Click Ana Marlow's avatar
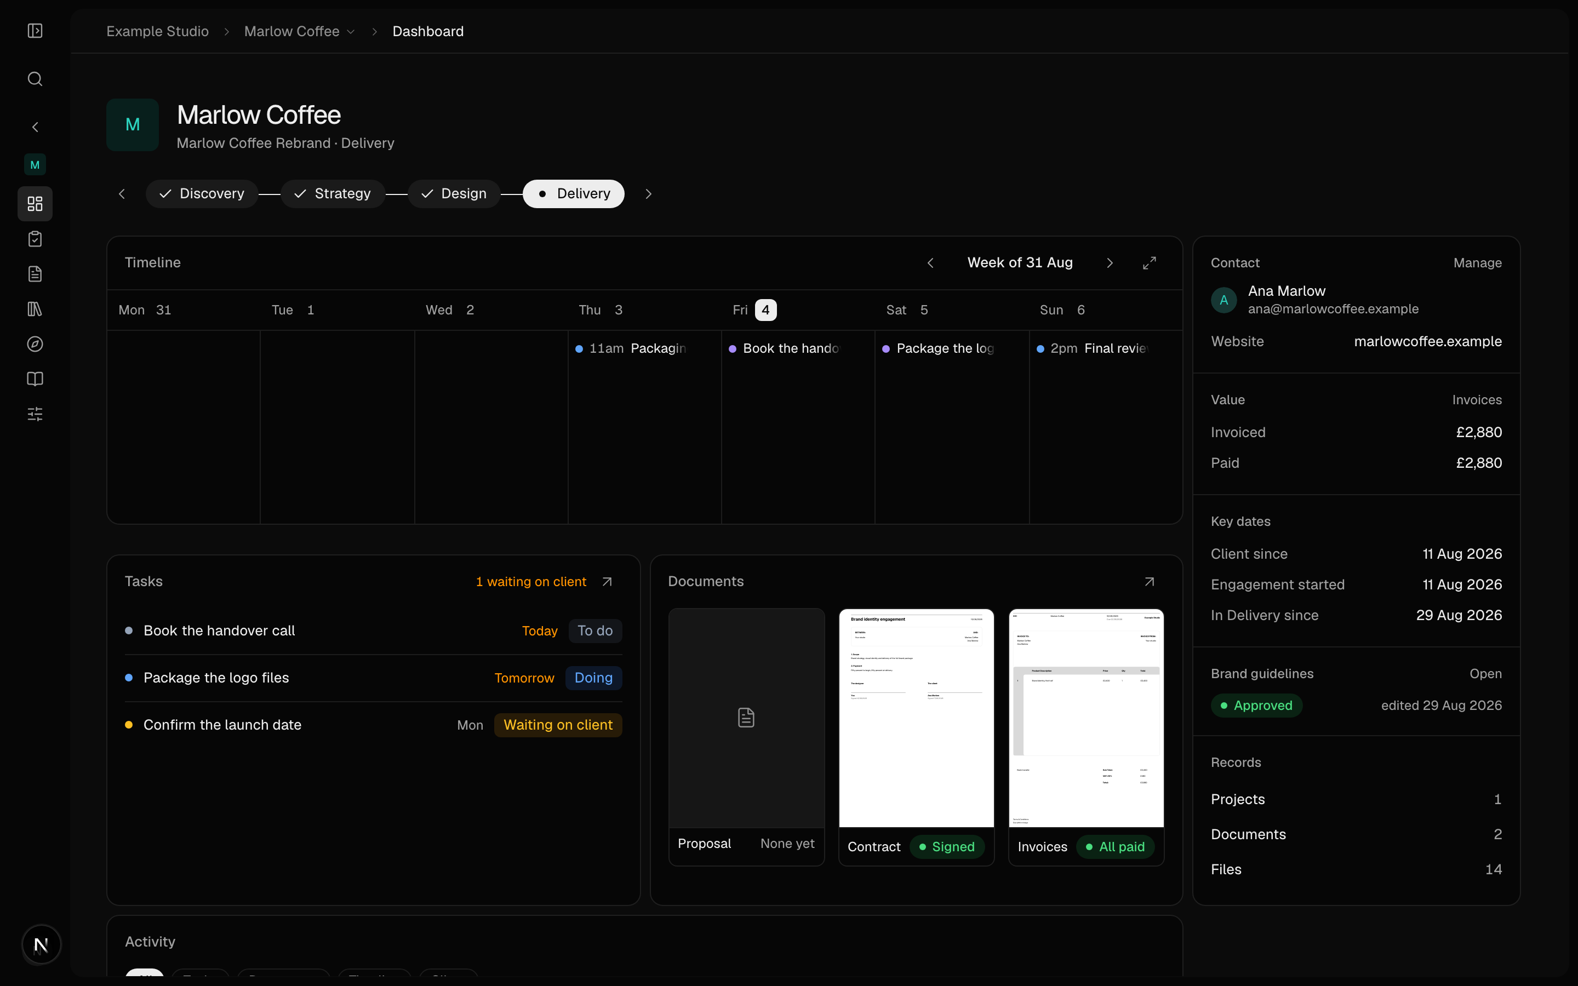The width and height of the screenshot is (1578, 986). point(1224,300)
